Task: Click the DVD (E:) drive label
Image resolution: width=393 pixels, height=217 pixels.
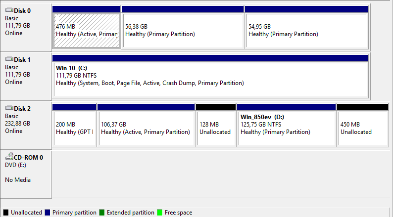Action: [x=15, y=166]
